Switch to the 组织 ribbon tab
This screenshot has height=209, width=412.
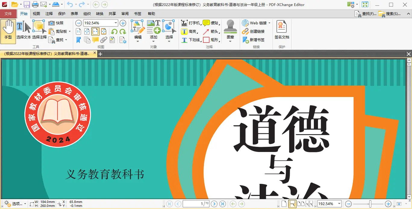click(x=87, y=14)
